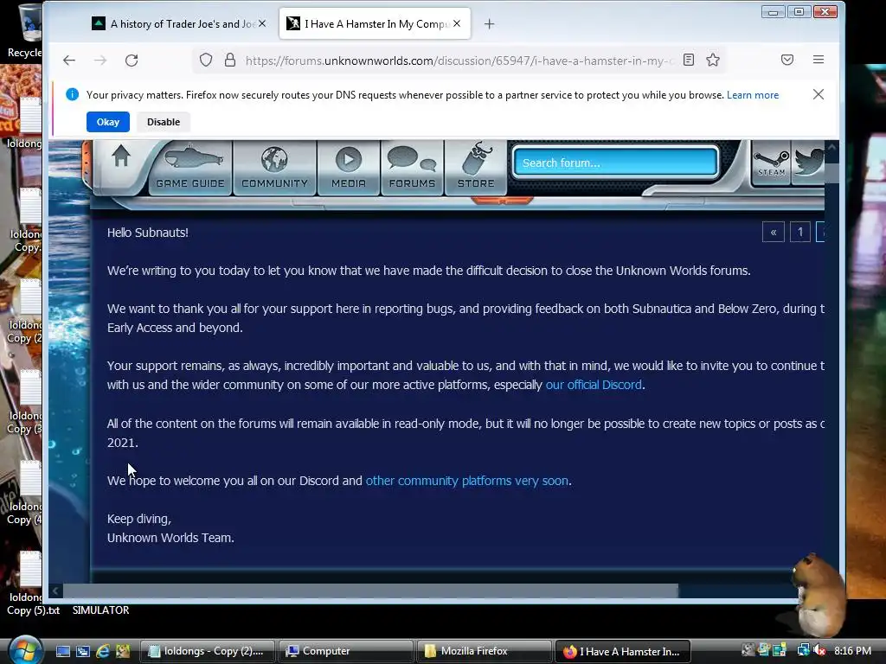Switch to Mozilla Firefox folder taskbar button

[x=484, y=651]
